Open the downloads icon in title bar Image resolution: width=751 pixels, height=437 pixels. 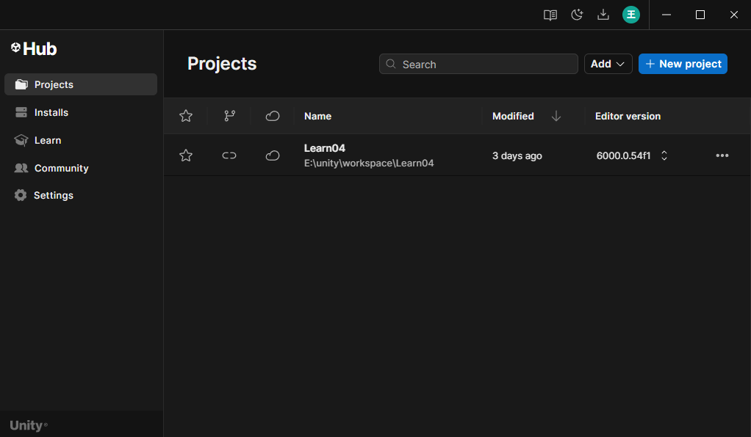tap(603, 15)
